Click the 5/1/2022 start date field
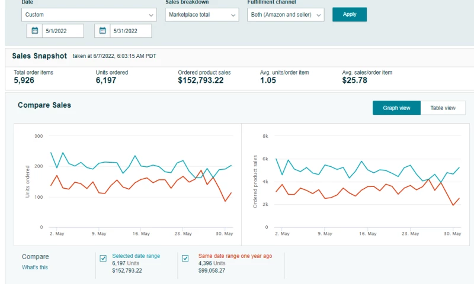 [62, 31]
